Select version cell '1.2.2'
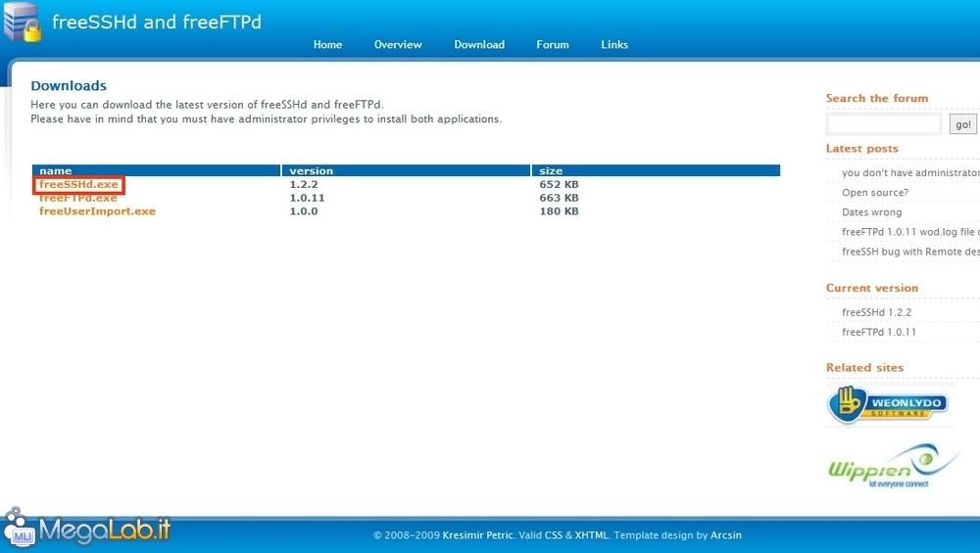 pos(304,185)
